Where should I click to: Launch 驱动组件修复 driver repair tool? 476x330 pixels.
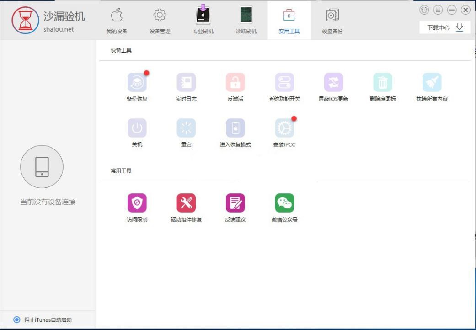pos(186,203)
